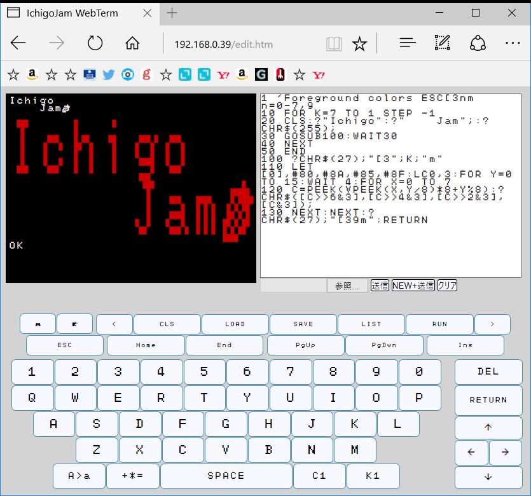Open the Twitter bird bookmark
The height and width of the screenshot is (496, 531).
[109, 74]
